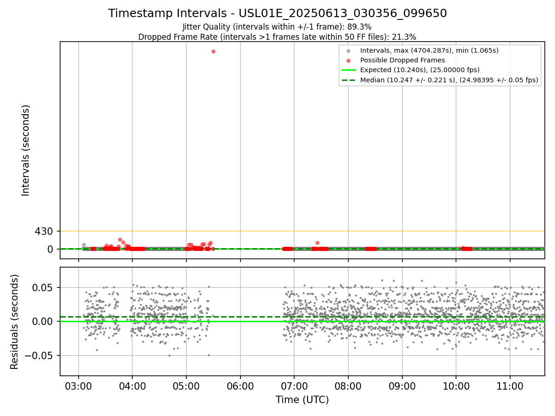This screenshot has width=555, height=416.
Task: Click the 'Jitter Quality' subtitle line
Action: [x=277, y=27]
